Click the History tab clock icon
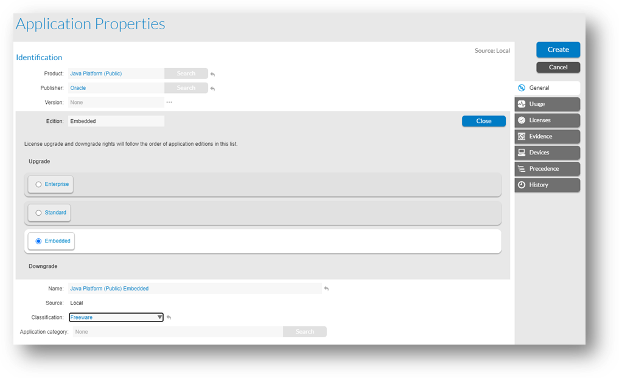619x378 pixels. coord(522,185)
